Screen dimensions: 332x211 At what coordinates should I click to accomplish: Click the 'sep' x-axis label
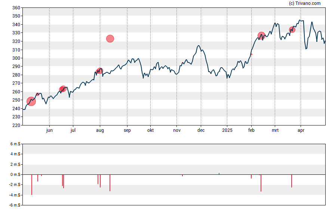point(127,131)
